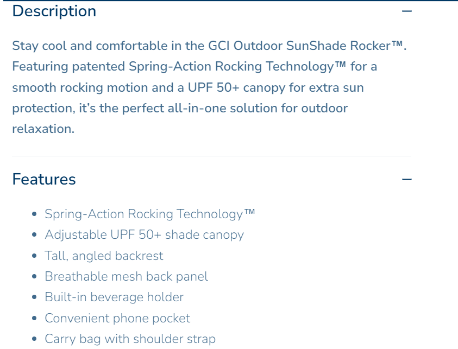Image resolution: width=458 pixels, height=349 pixels.
Task: Click the Features section heading
Action: coord(44,179)
